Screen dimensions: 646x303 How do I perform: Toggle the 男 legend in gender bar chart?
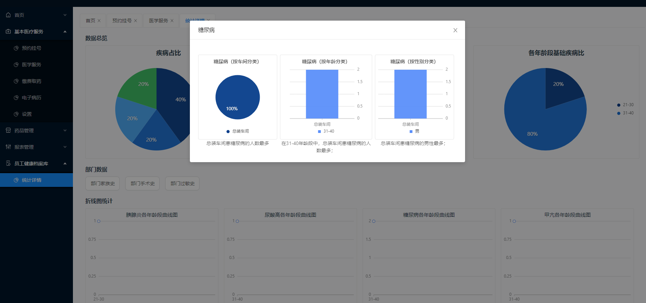[x=414, y=131]
